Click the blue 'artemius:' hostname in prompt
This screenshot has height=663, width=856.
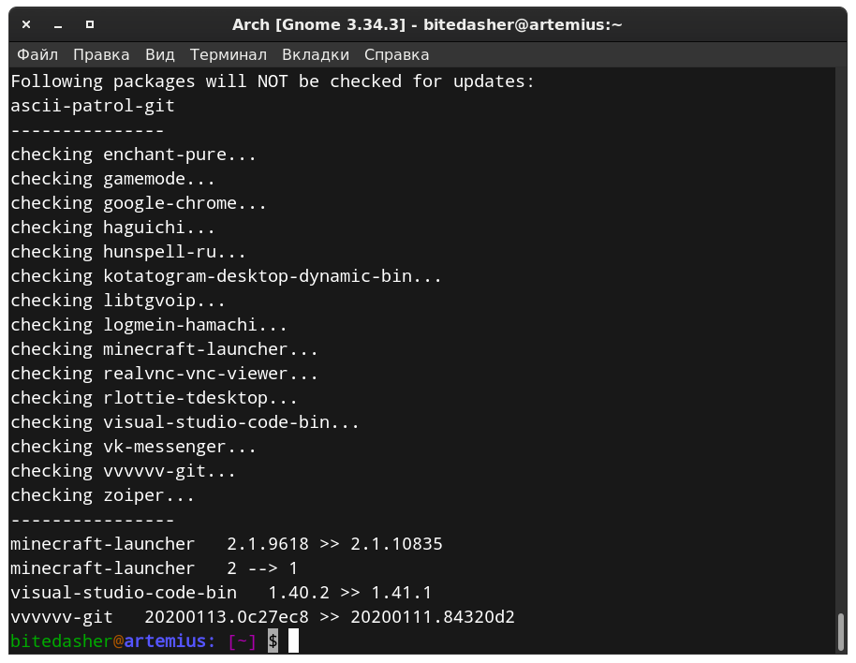(170, 641)
